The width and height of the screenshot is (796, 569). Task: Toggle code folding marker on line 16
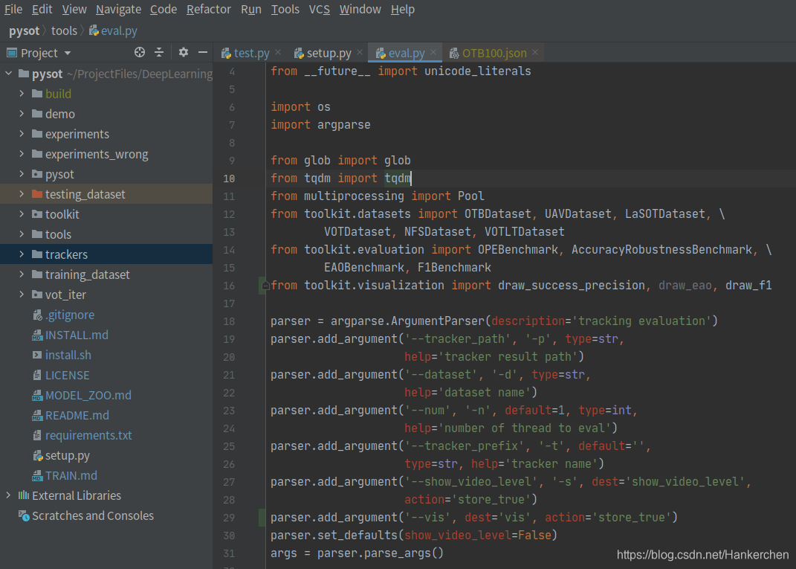[x=265, y=286]
